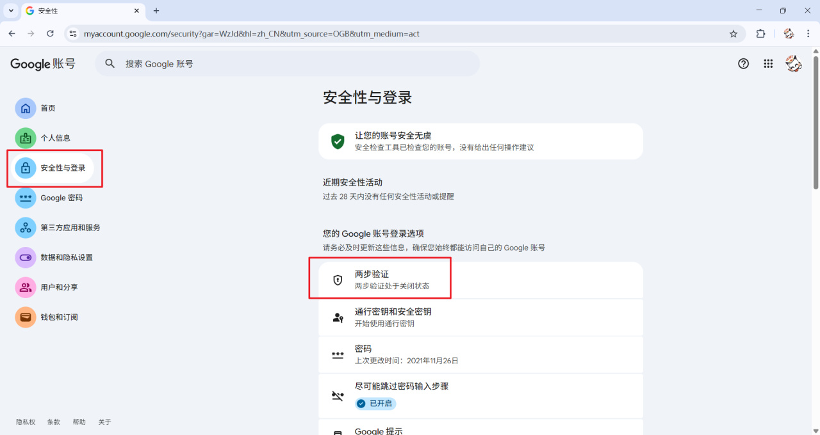The image size is (820, 435).
Task: Select 第三方应用和服务 menu label
Action: pyautogui.click(x=70, y=227)
